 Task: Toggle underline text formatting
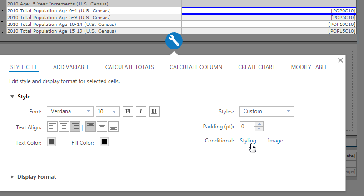coord(154,111)
